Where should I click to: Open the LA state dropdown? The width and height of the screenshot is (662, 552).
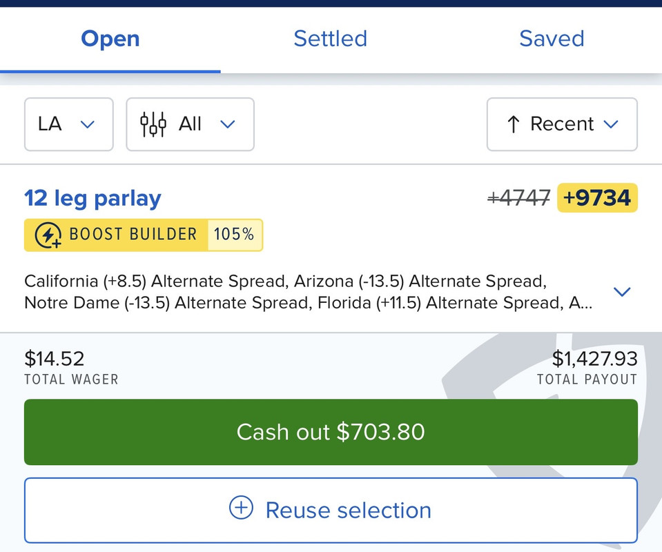pos(68,124)
